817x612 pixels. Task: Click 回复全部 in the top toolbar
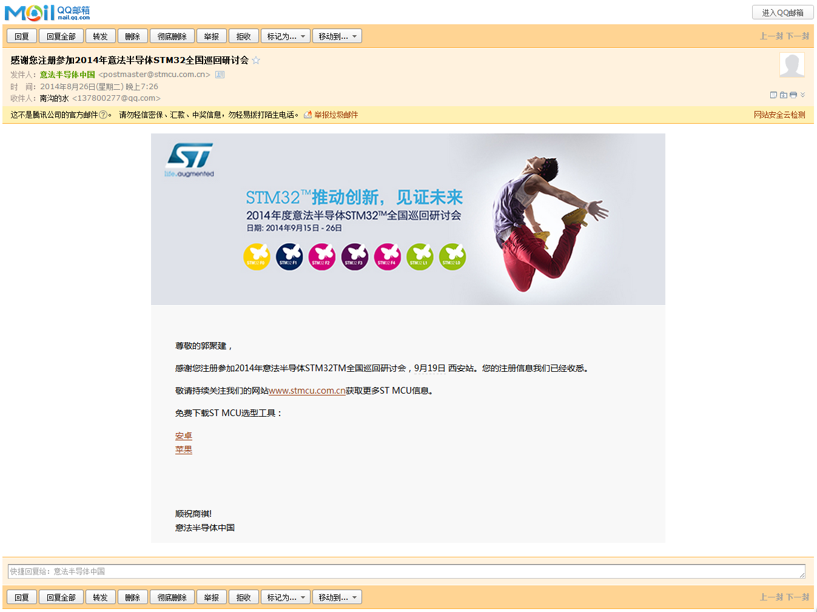(61, 36)
